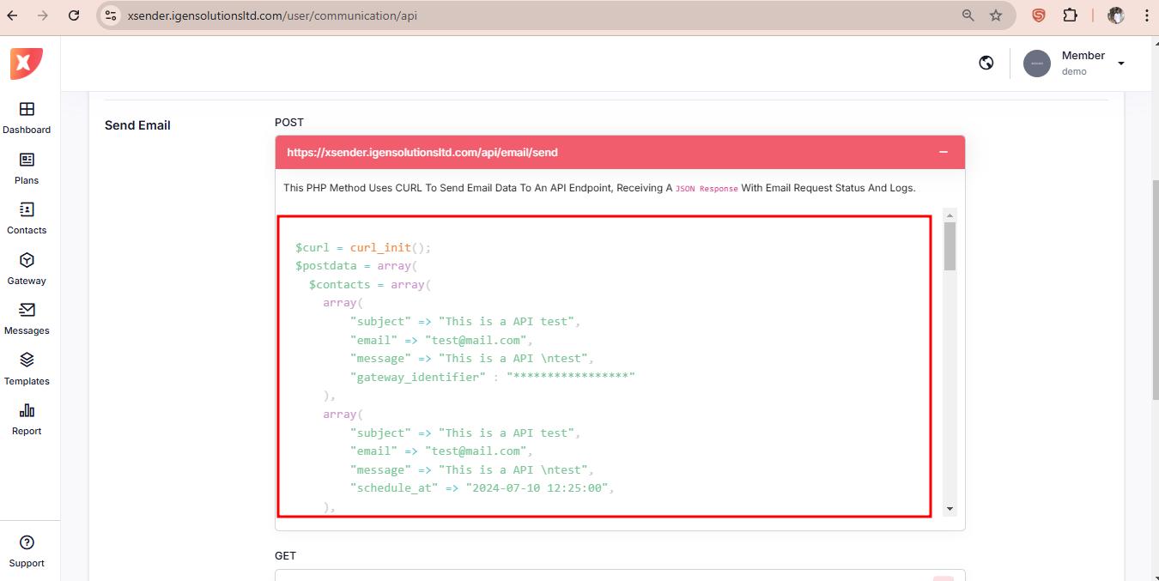The height and width of the screenshot is (581, 1159).
Task: Open the Support page
Action: click(27, 551)
